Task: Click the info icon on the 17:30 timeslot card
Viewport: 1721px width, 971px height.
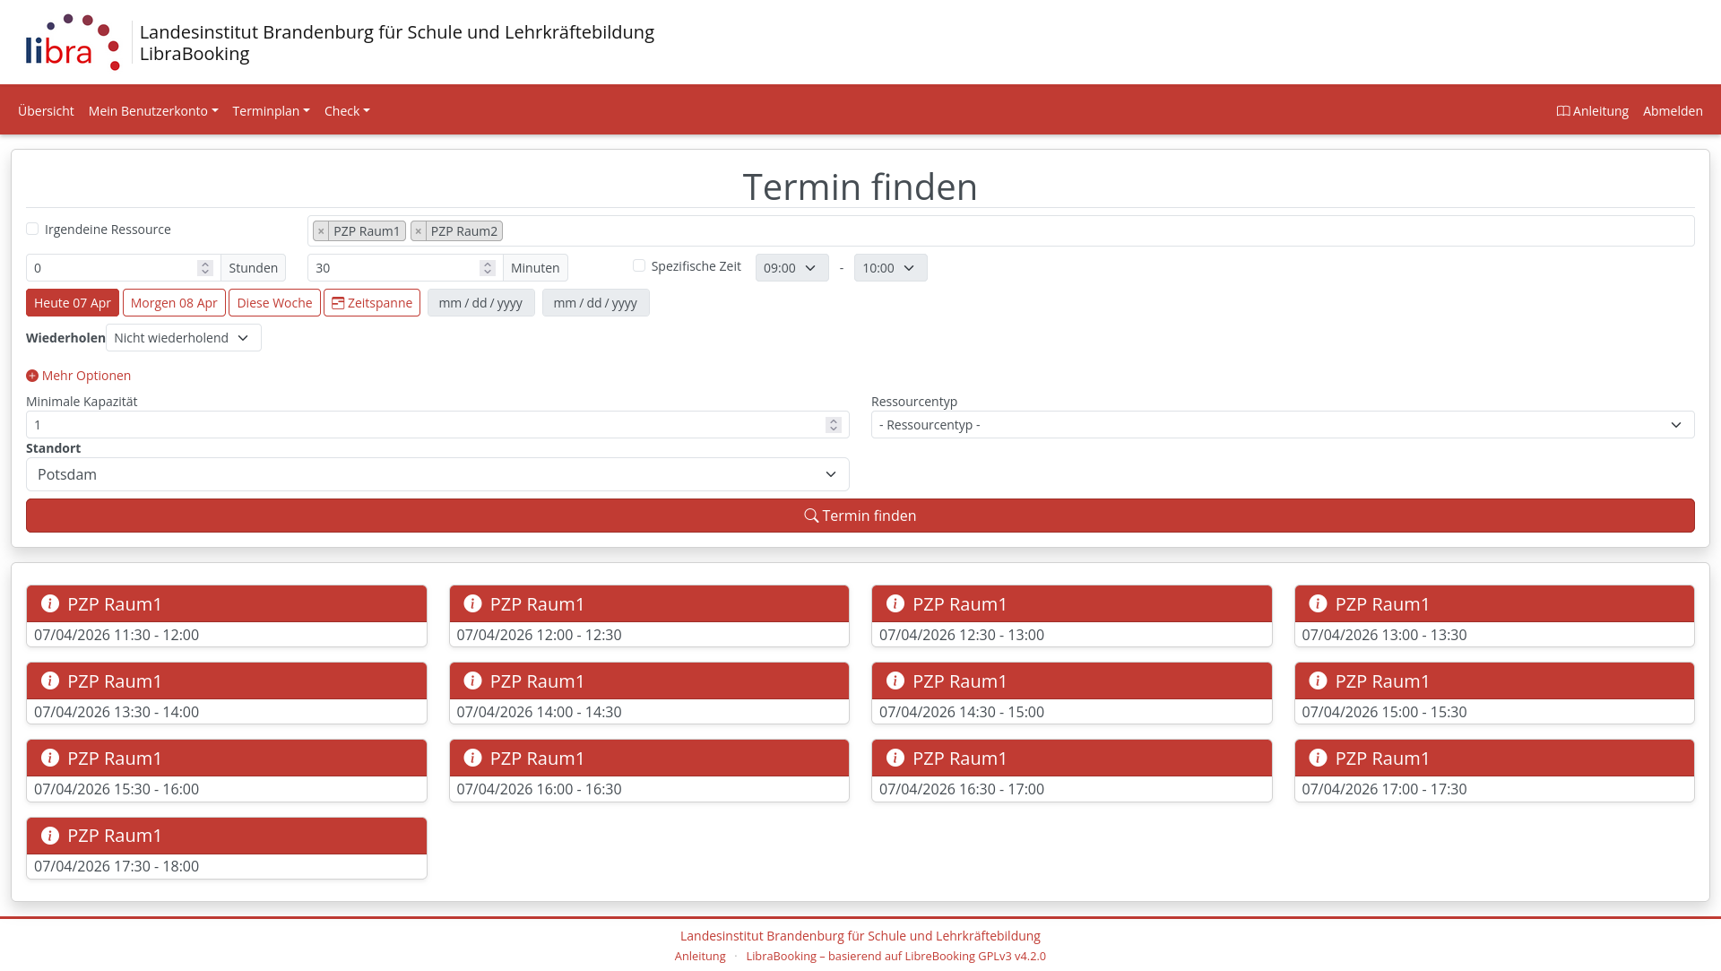Action: point(50,835)
